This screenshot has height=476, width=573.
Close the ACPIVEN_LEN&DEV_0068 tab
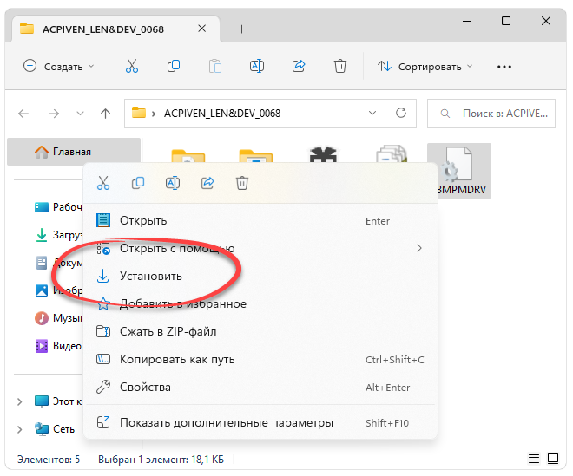[x=201, y=29]
